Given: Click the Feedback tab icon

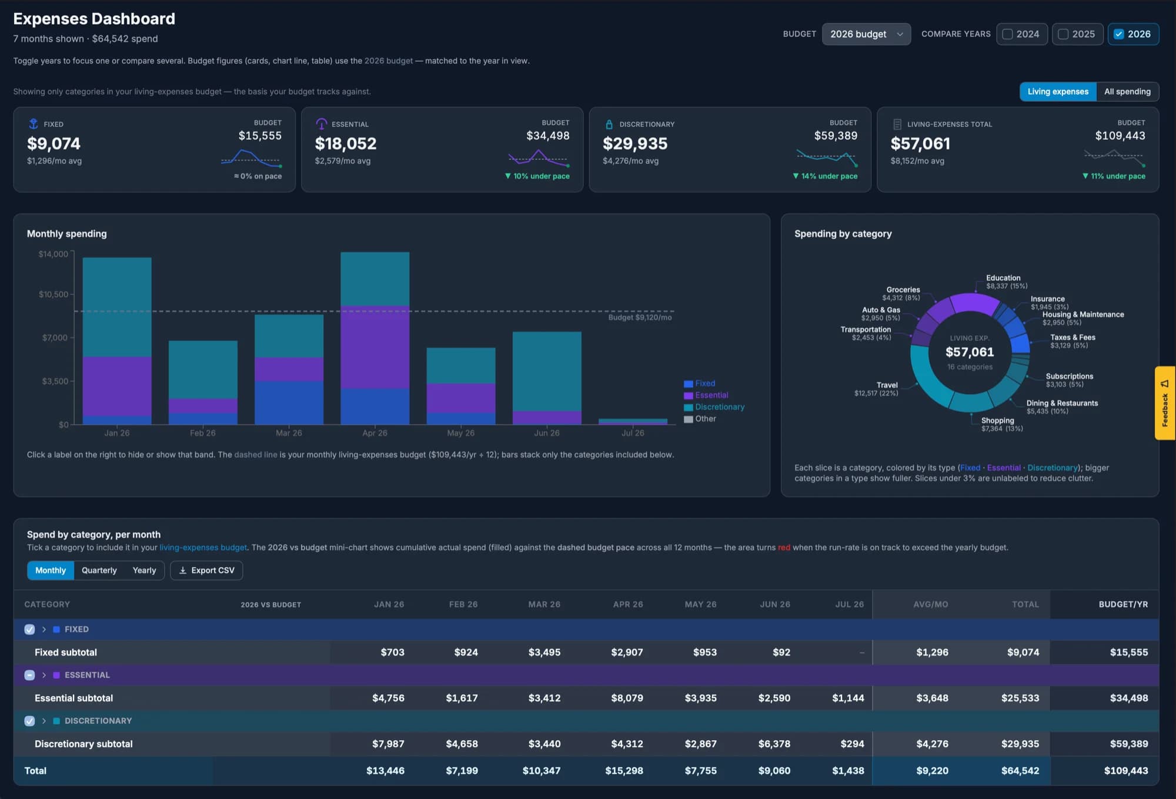Looking at the screenshot, I should (x=1165, y=384).
